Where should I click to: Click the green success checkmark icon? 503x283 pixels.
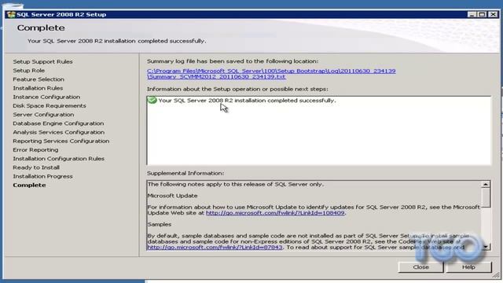point(152,100)
